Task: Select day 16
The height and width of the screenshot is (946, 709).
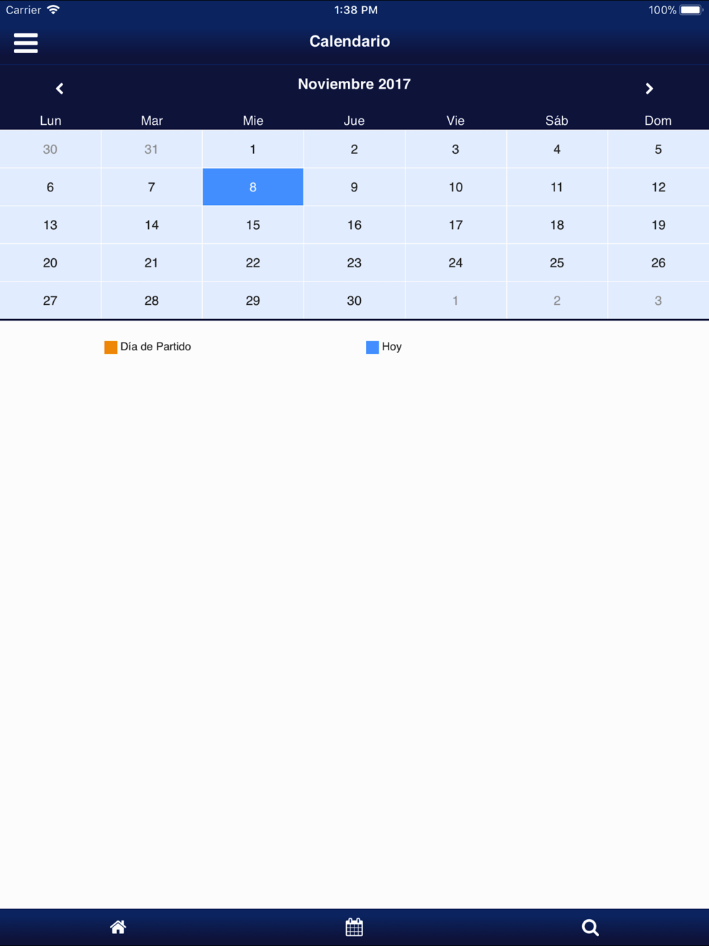Action: click(x=354, y=225)
